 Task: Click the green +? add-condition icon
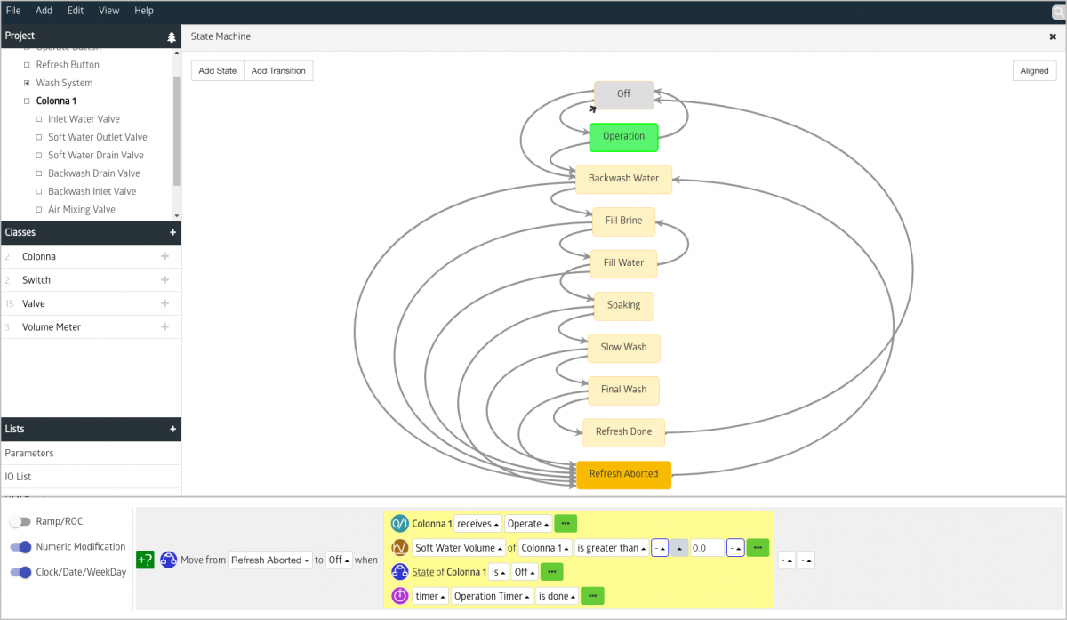pos(145,560)
